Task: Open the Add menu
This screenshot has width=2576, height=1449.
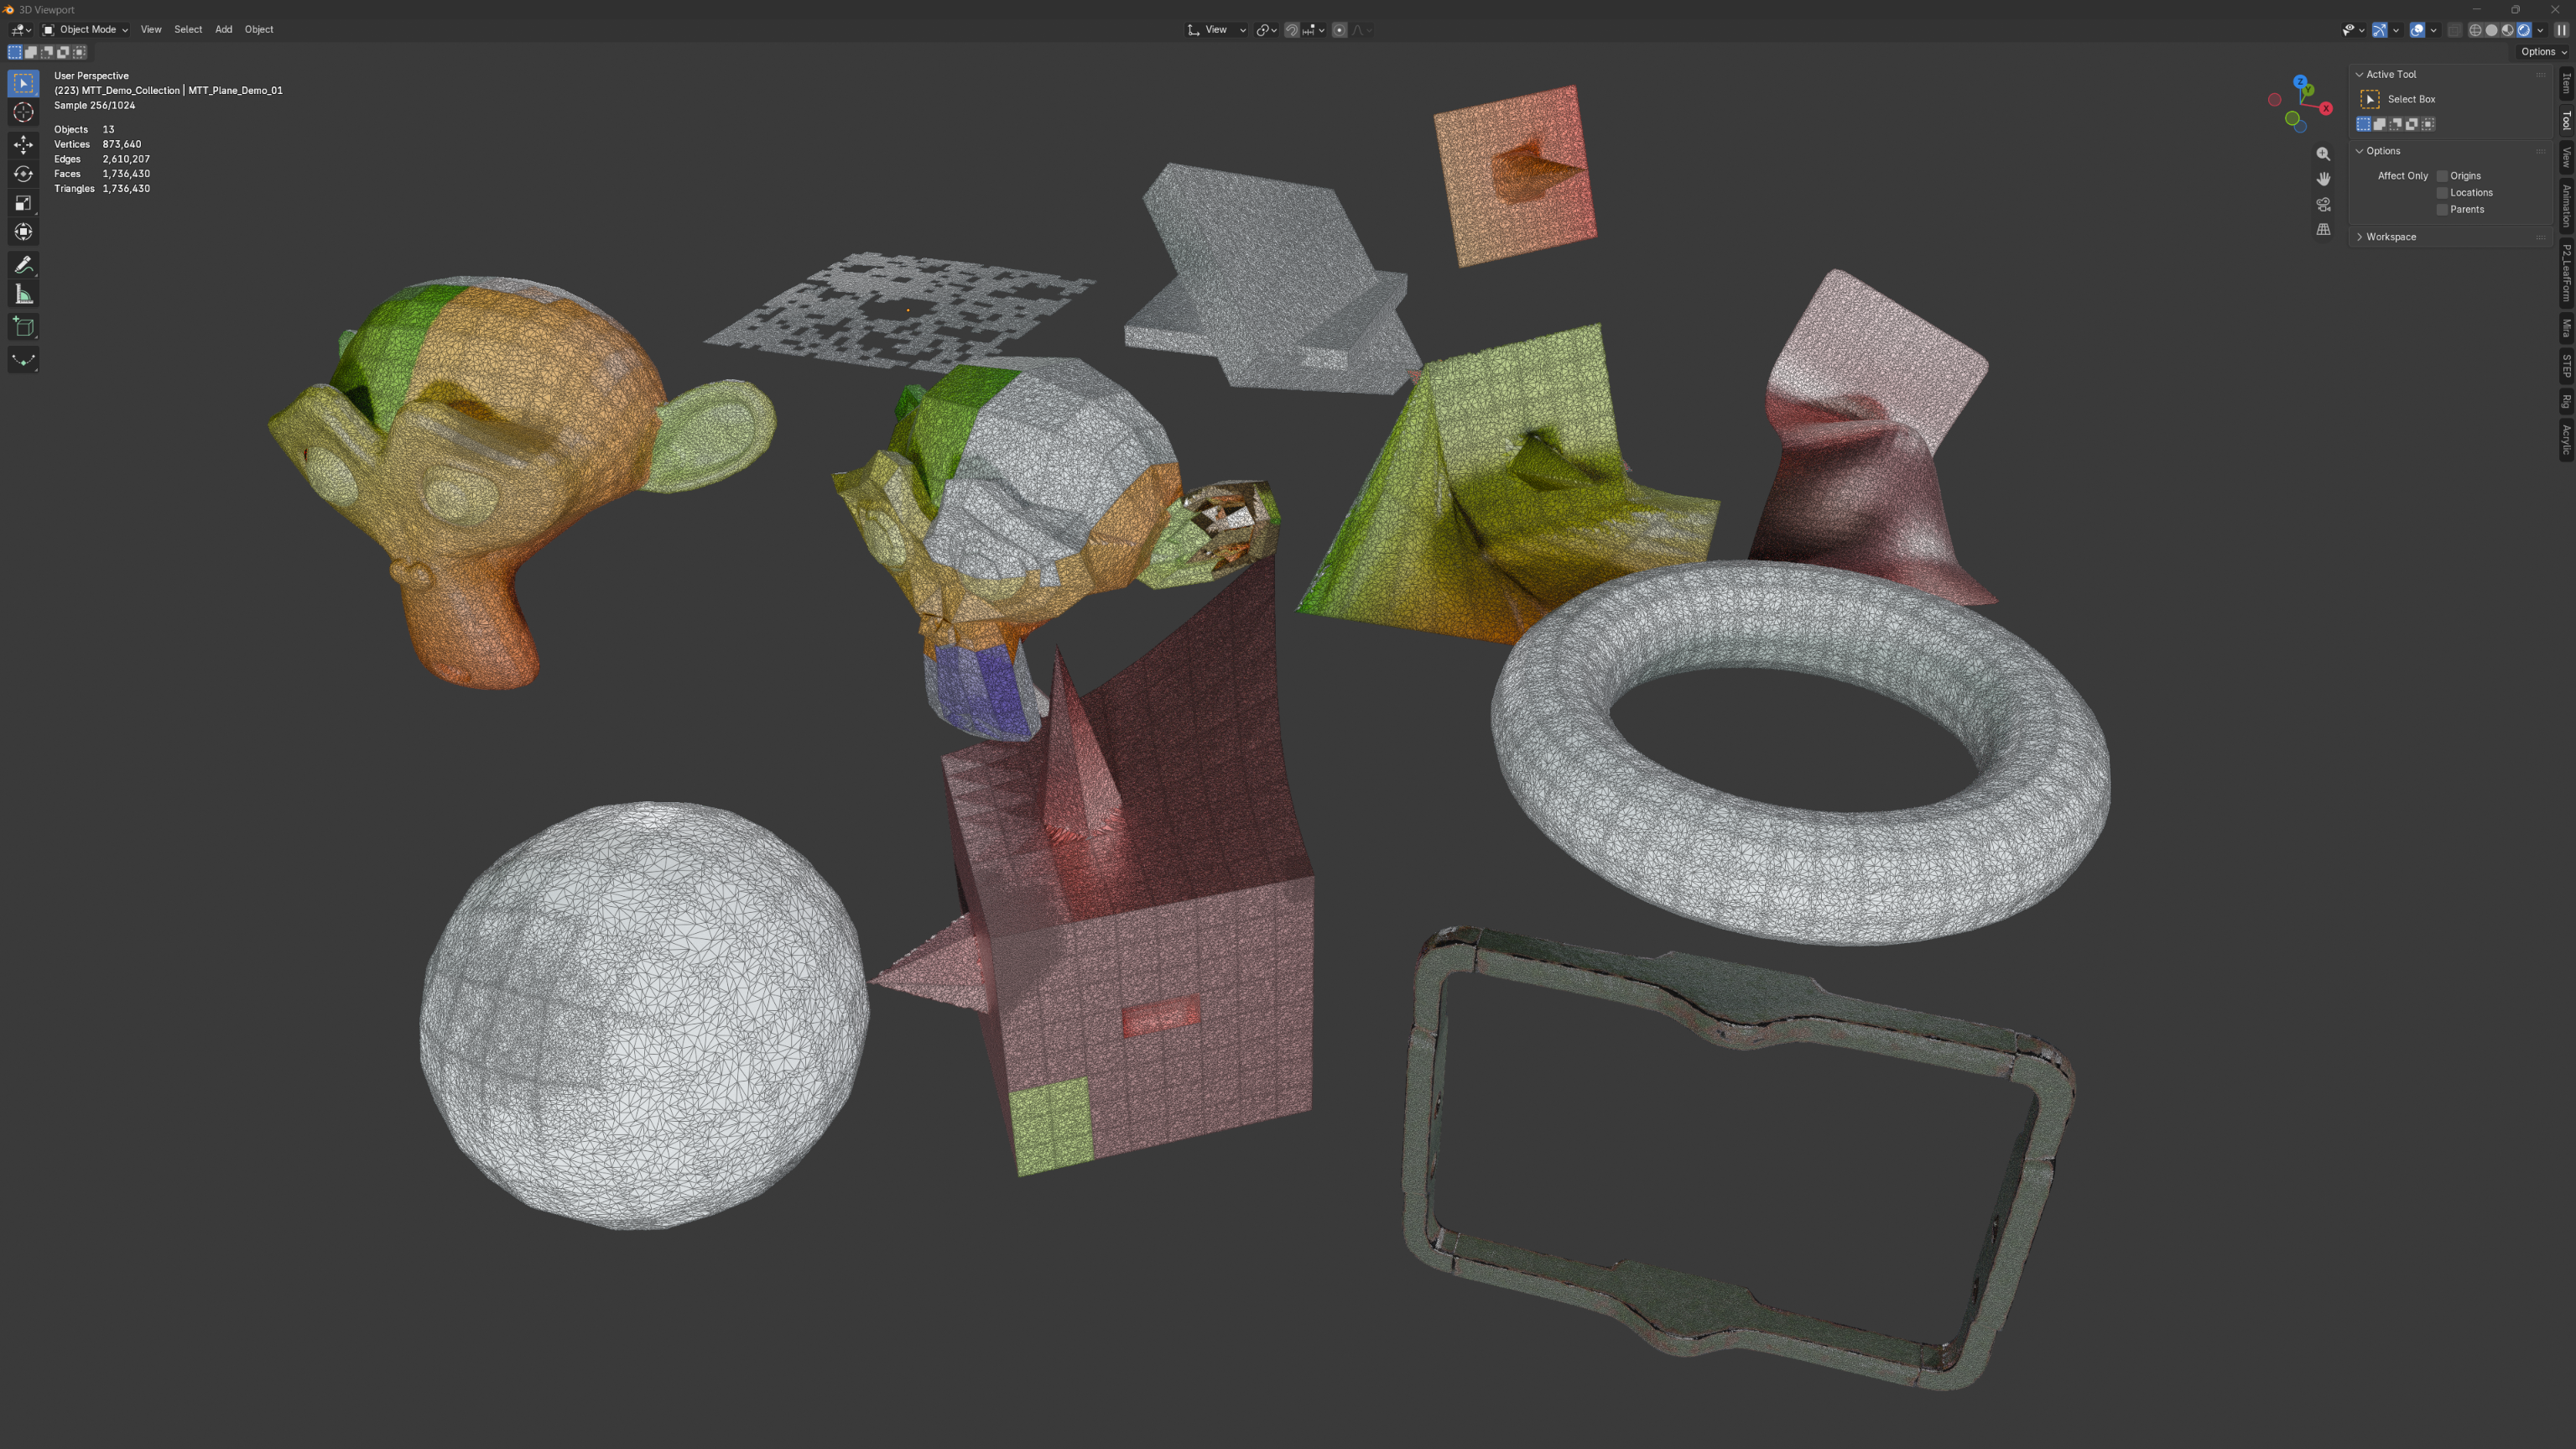Action: 224,30
